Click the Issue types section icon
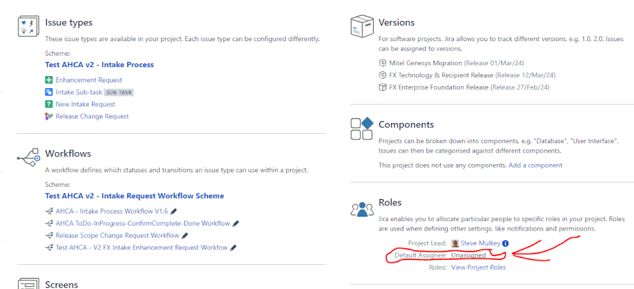This screenshot has height=289, width=634. click(29, 26)
